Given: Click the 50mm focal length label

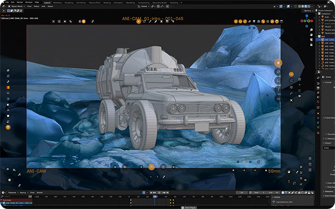Looking at the screenshot, I should pos(274,171).
